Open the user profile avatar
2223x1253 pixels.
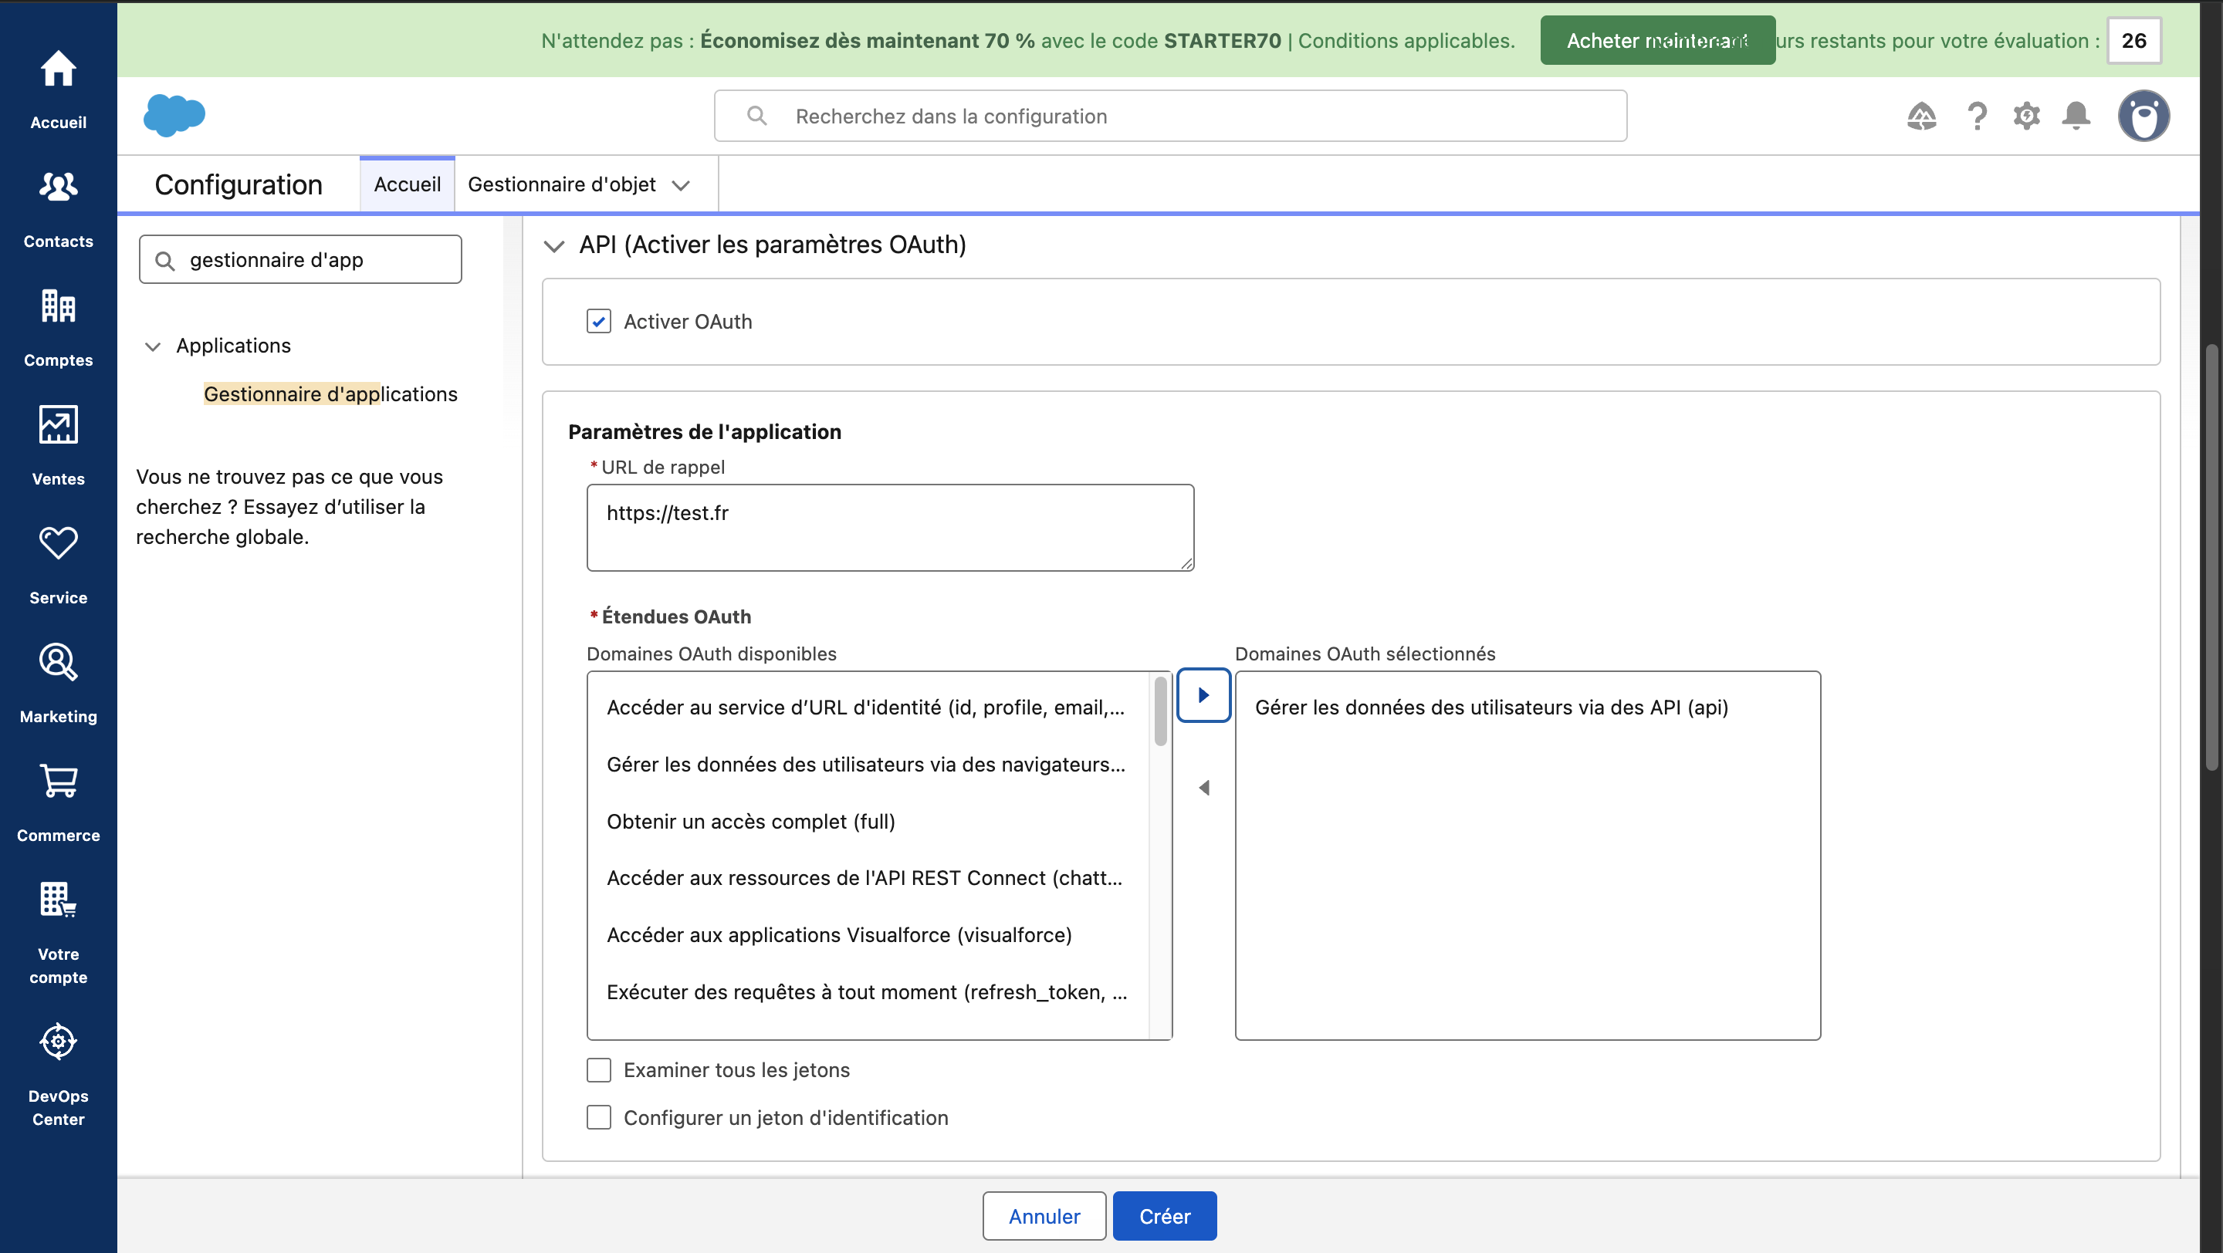[x=2143, y=116]
